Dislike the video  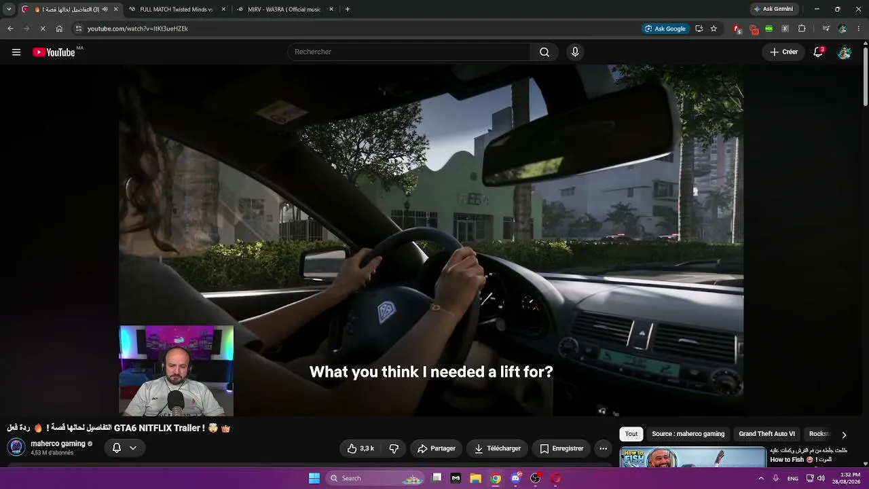[x=393, y=448]
